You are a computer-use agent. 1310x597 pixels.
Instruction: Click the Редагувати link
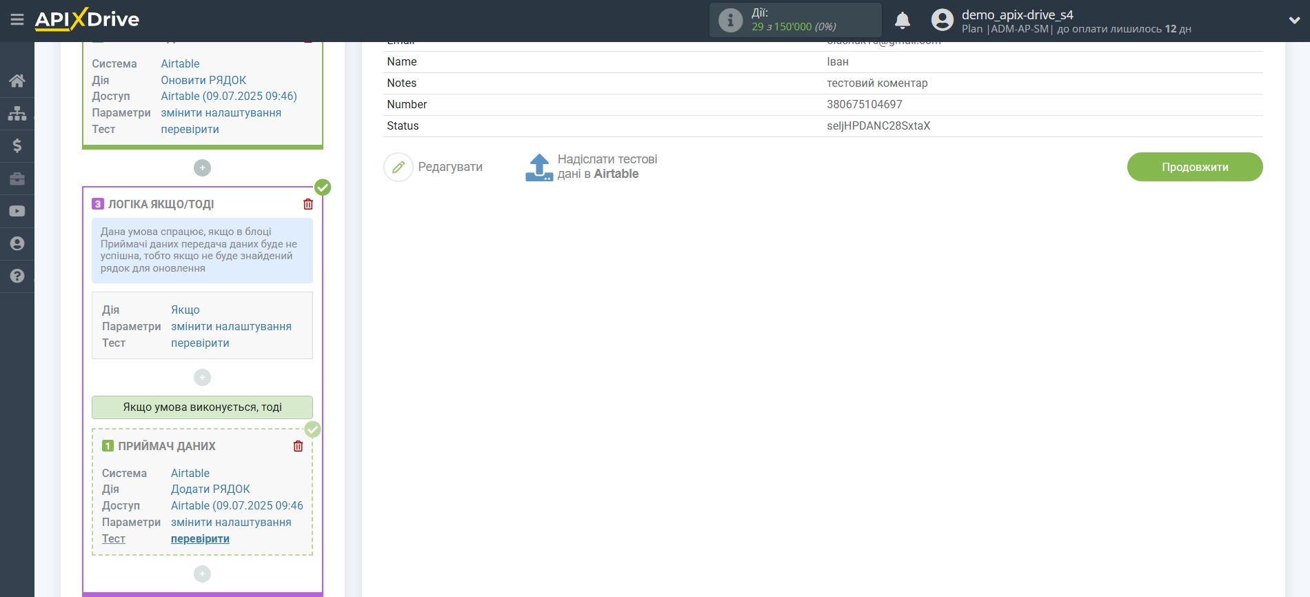coord(450,167)
